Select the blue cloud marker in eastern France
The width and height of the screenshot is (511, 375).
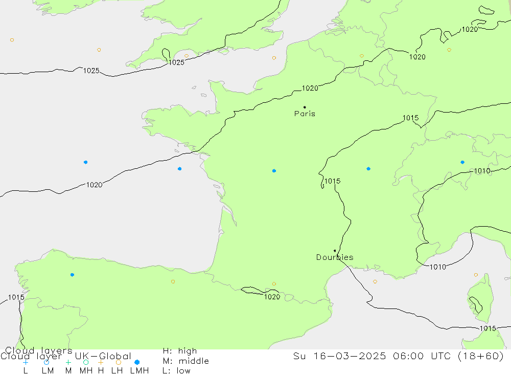[368, 169]
